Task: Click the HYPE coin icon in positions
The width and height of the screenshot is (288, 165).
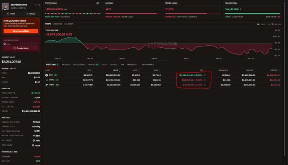Action: (47, 80)
